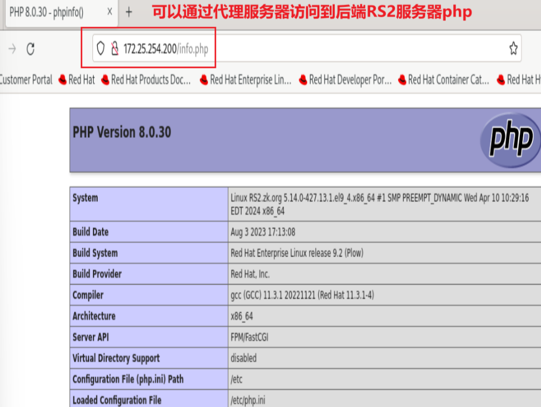Select PHP Version 8.0.30 heading
541x407 pixels.
pos(122,133)
